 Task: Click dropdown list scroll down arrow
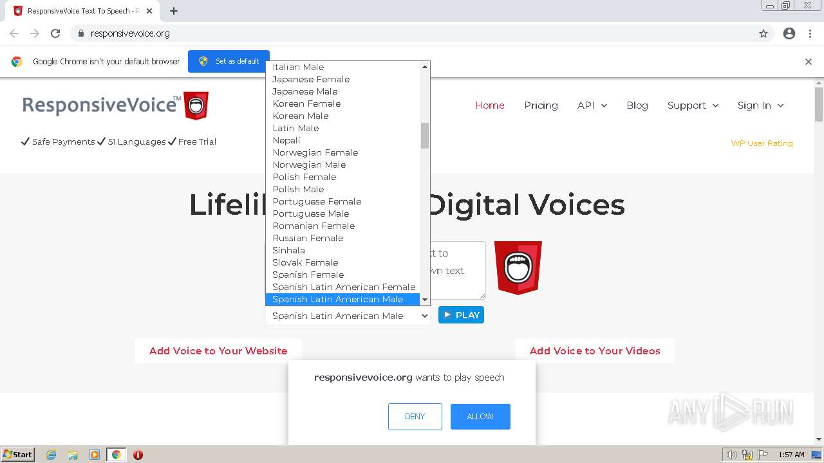click(x=425, y=300)
